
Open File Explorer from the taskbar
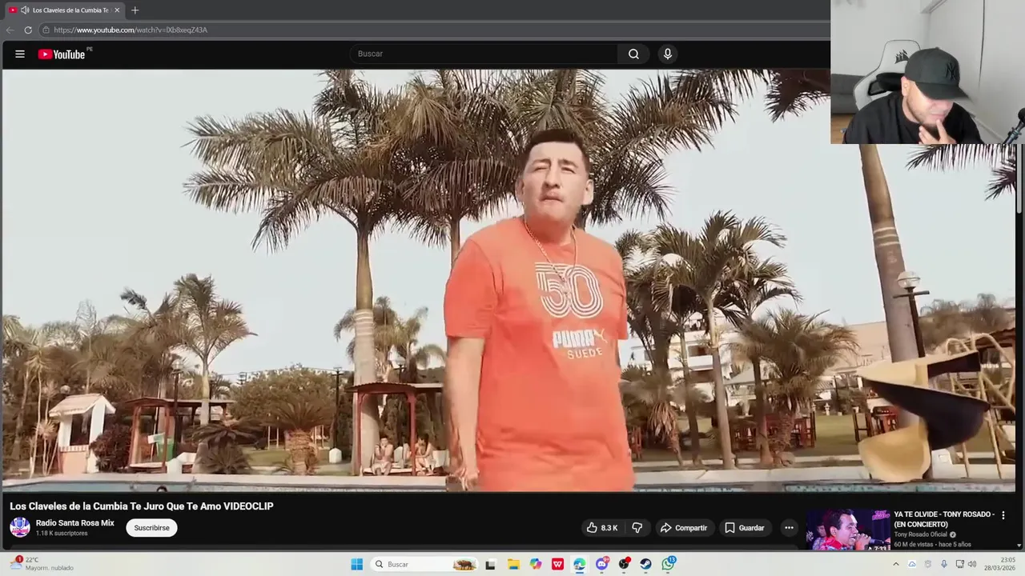[x=513, y=564]
